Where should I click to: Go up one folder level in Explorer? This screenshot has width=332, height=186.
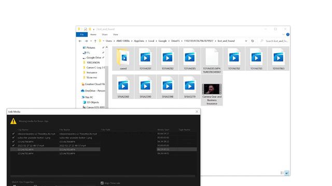95,41
